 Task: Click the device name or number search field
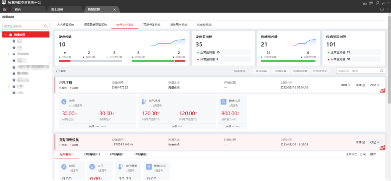[360, 71]
